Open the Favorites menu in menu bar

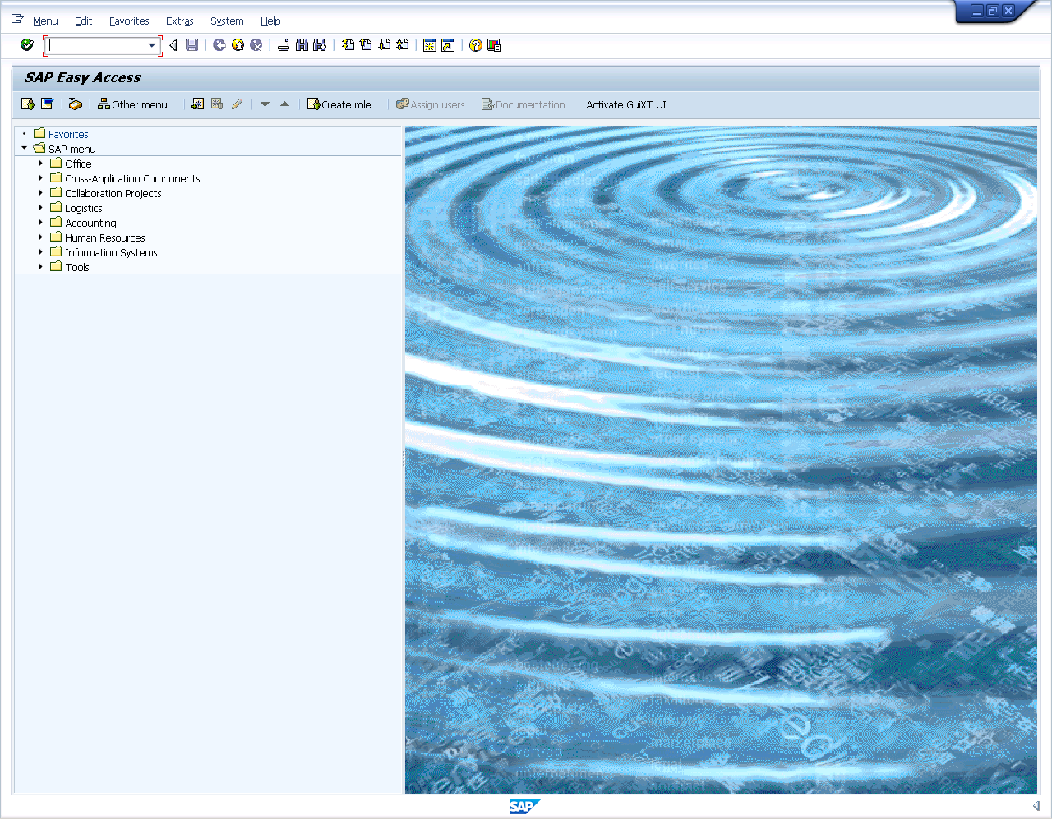[129, 21]
